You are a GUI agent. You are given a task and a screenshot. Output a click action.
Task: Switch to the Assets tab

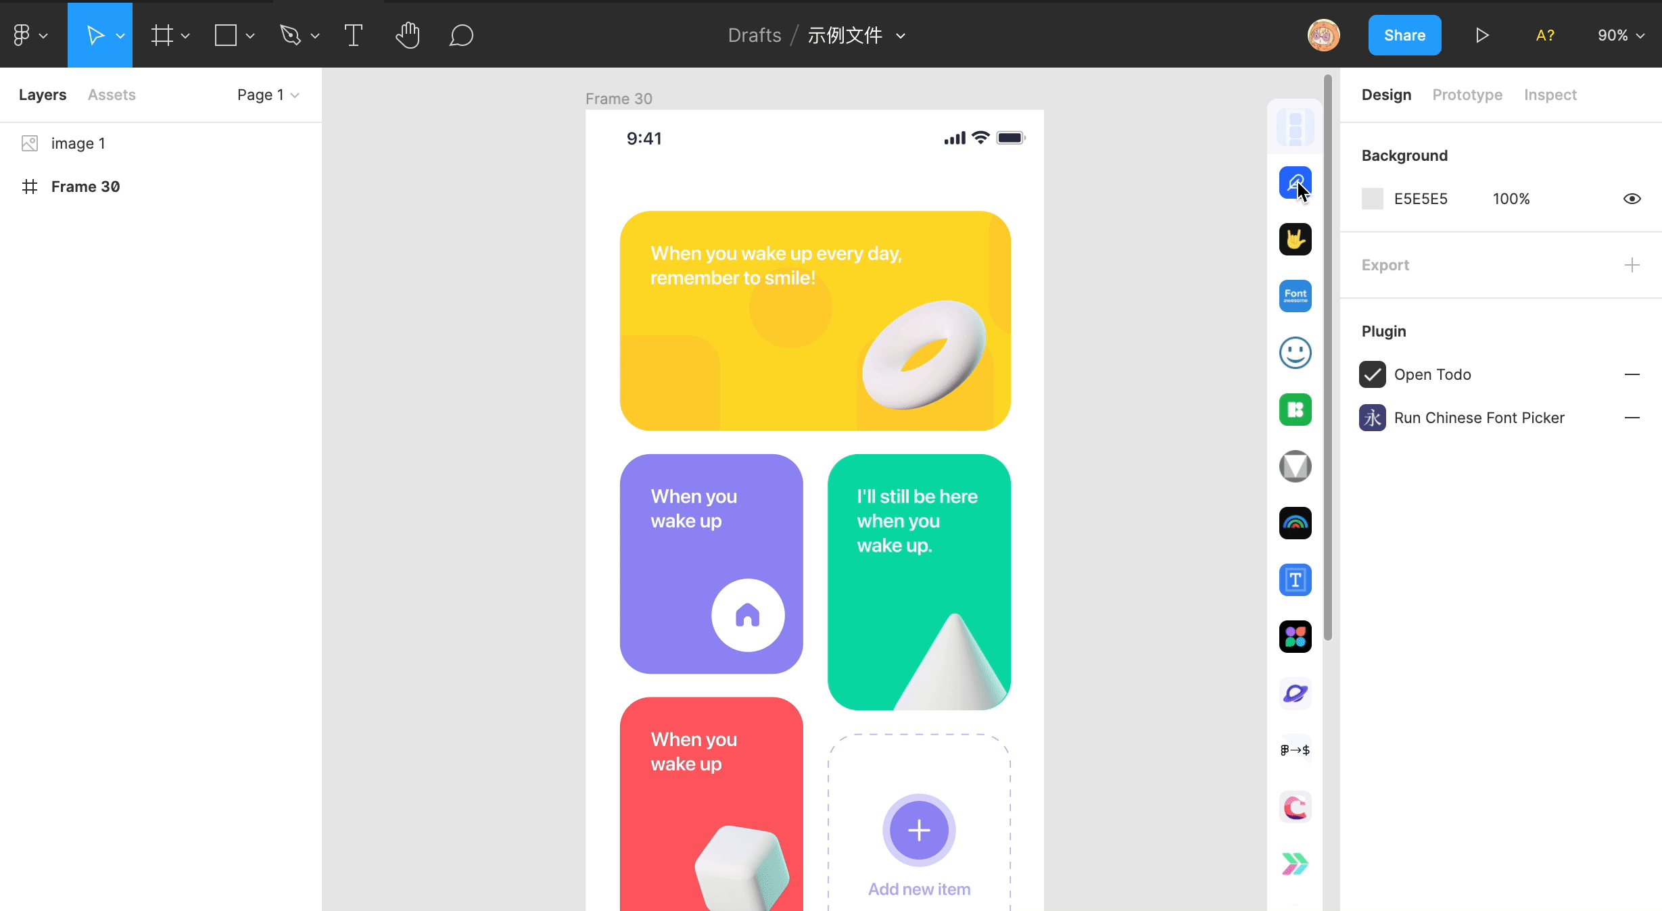112,95
